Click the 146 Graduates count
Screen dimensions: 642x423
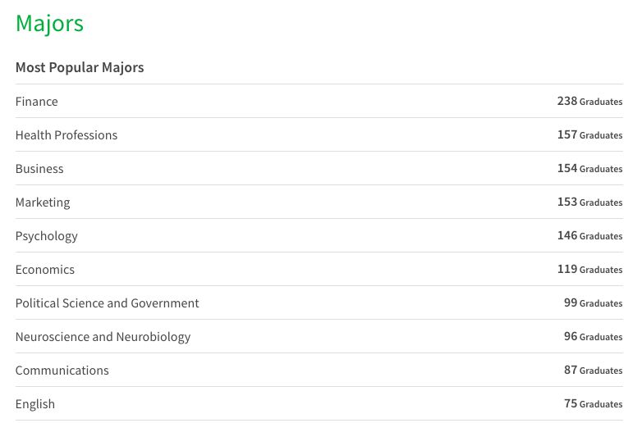(x=589, y=236)
